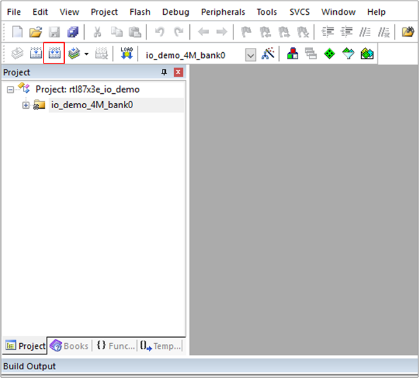This screenshot has width=419, height=378.
Task: Click the Select Software Packs icon
Action: coord(348,53)
